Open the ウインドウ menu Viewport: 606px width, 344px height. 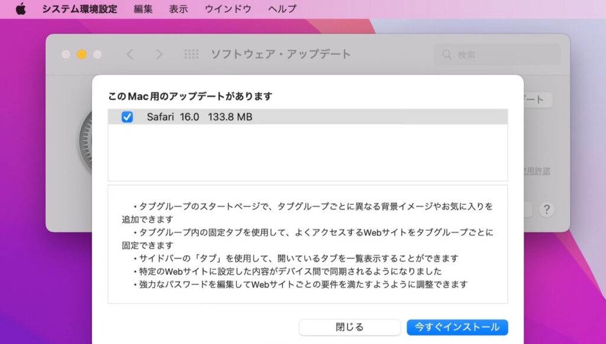[227, 8]
